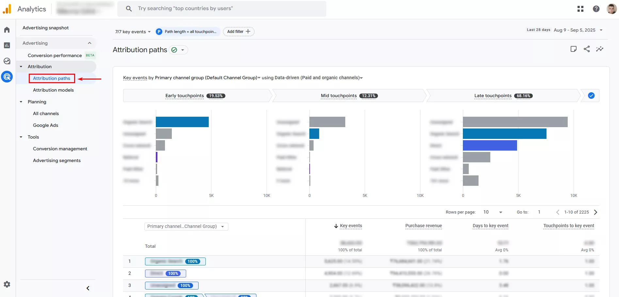The image size is (619, 297).
Task: Click the Early touchpoints stage toggle
Action: coord(195,96)
